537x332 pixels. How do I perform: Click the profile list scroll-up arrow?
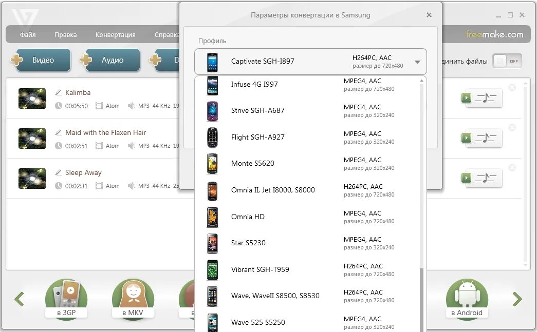421,81
